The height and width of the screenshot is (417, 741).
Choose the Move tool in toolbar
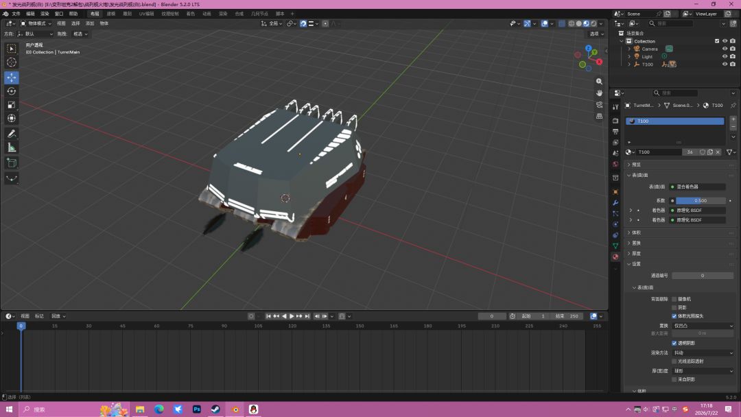(12, 78)
